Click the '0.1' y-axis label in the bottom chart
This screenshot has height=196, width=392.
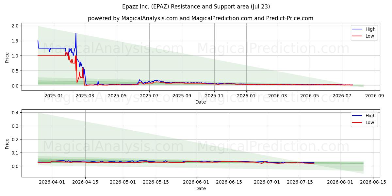click(15, 153)
